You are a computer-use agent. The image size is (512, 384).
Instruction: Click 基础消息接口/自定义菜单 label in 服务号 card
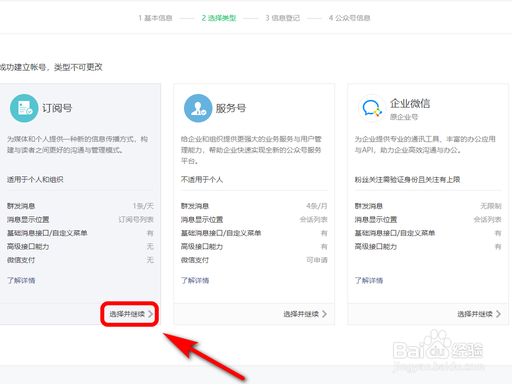(221, 233)
